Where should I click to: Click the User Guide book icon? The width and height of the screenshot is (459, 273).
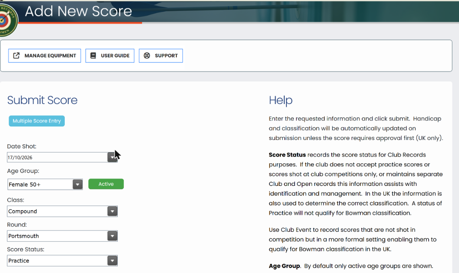[93, 55]
